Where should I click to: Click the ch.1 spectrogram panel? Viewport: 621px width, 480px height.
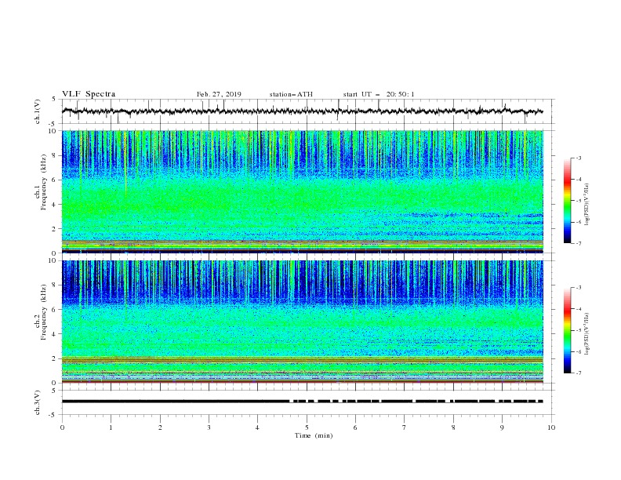tap(302, 191)
